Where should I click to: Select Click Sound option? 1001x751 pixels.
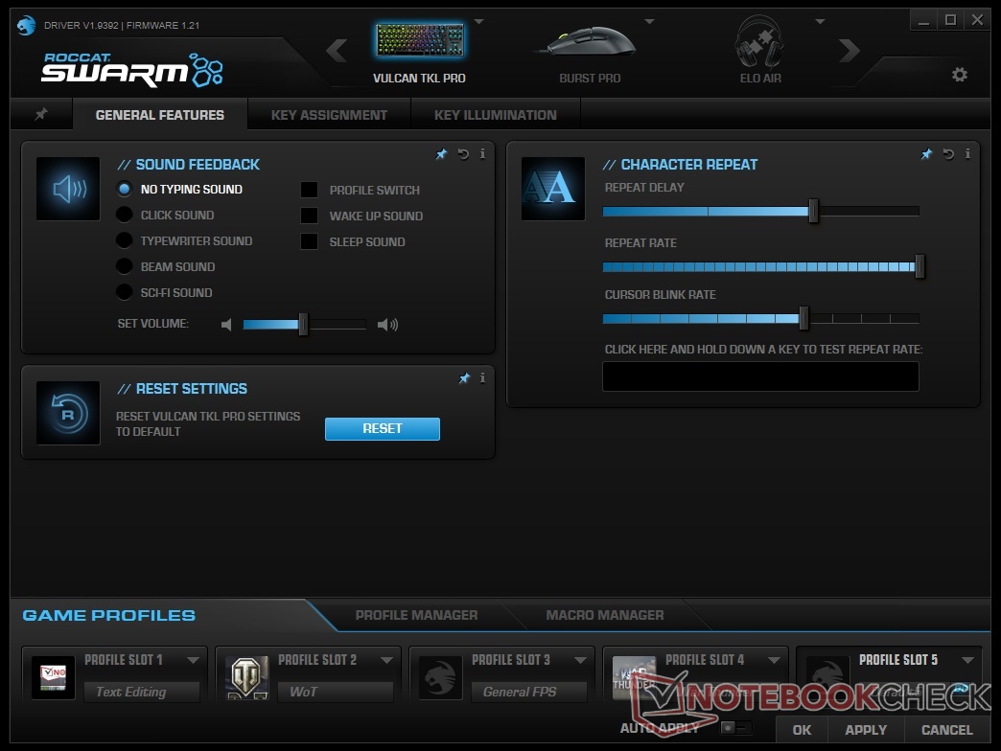tap(125, 215)
